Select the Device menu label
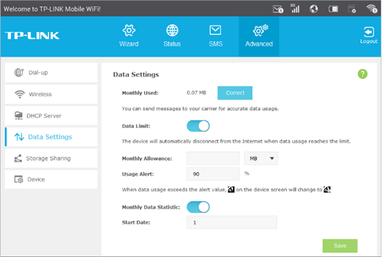 (36, 179)
